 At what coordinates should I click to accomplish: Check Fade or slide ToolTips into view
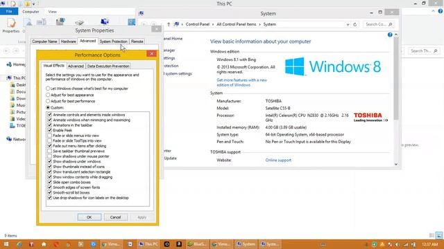click(49, 140)
